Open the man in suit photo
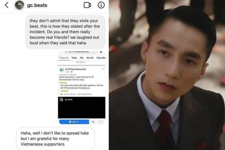 [167, 75]
